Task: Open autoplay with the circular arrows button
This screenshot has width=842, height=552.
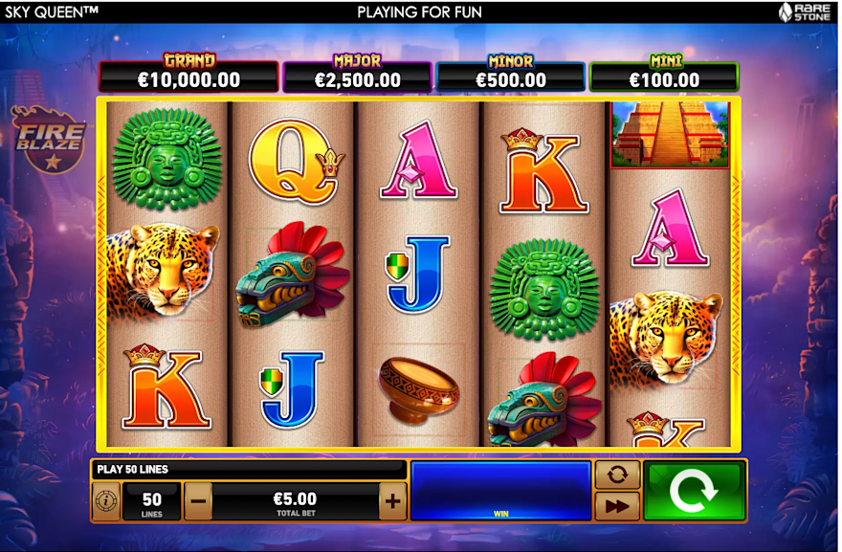Action: click(x=617, y=475)
